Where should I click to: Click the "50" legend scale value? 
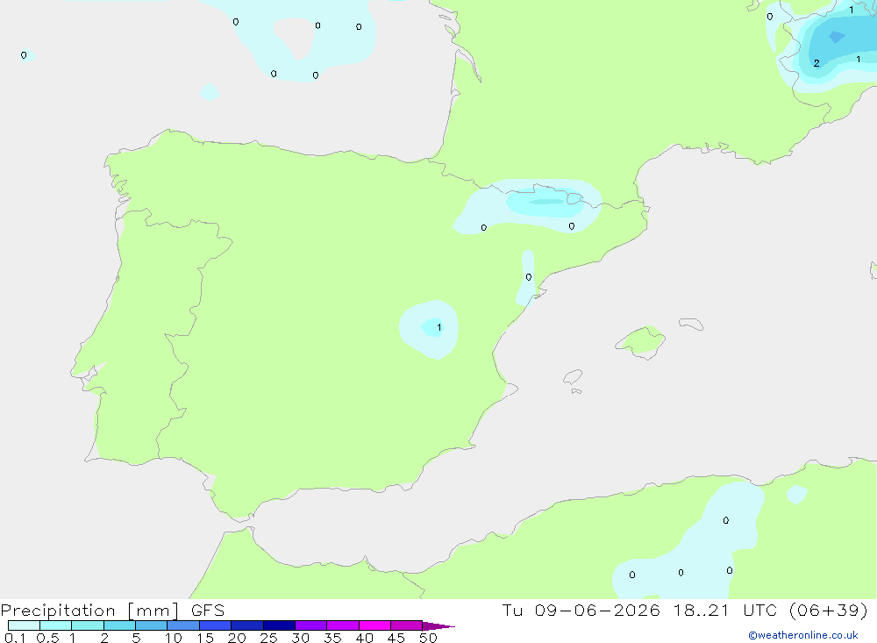428,638
